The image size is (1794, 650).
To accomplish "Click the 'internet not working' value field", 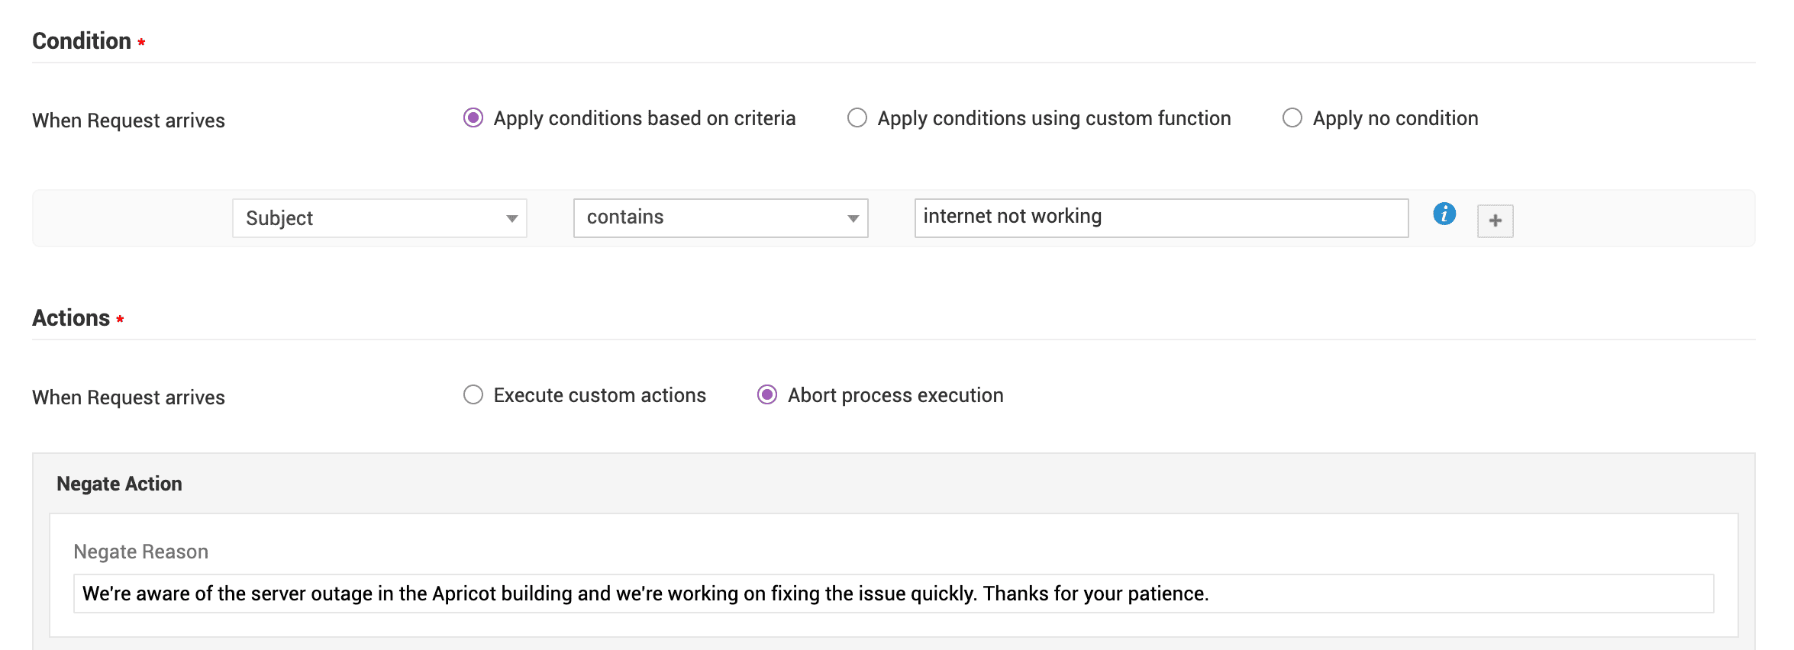I will (x=1160, y=217).
